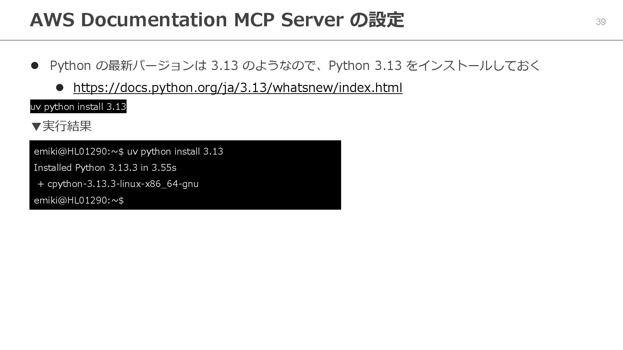
Task: Click the 'uv python install 3.13' in terminal output
Action: tap(175, 151)
